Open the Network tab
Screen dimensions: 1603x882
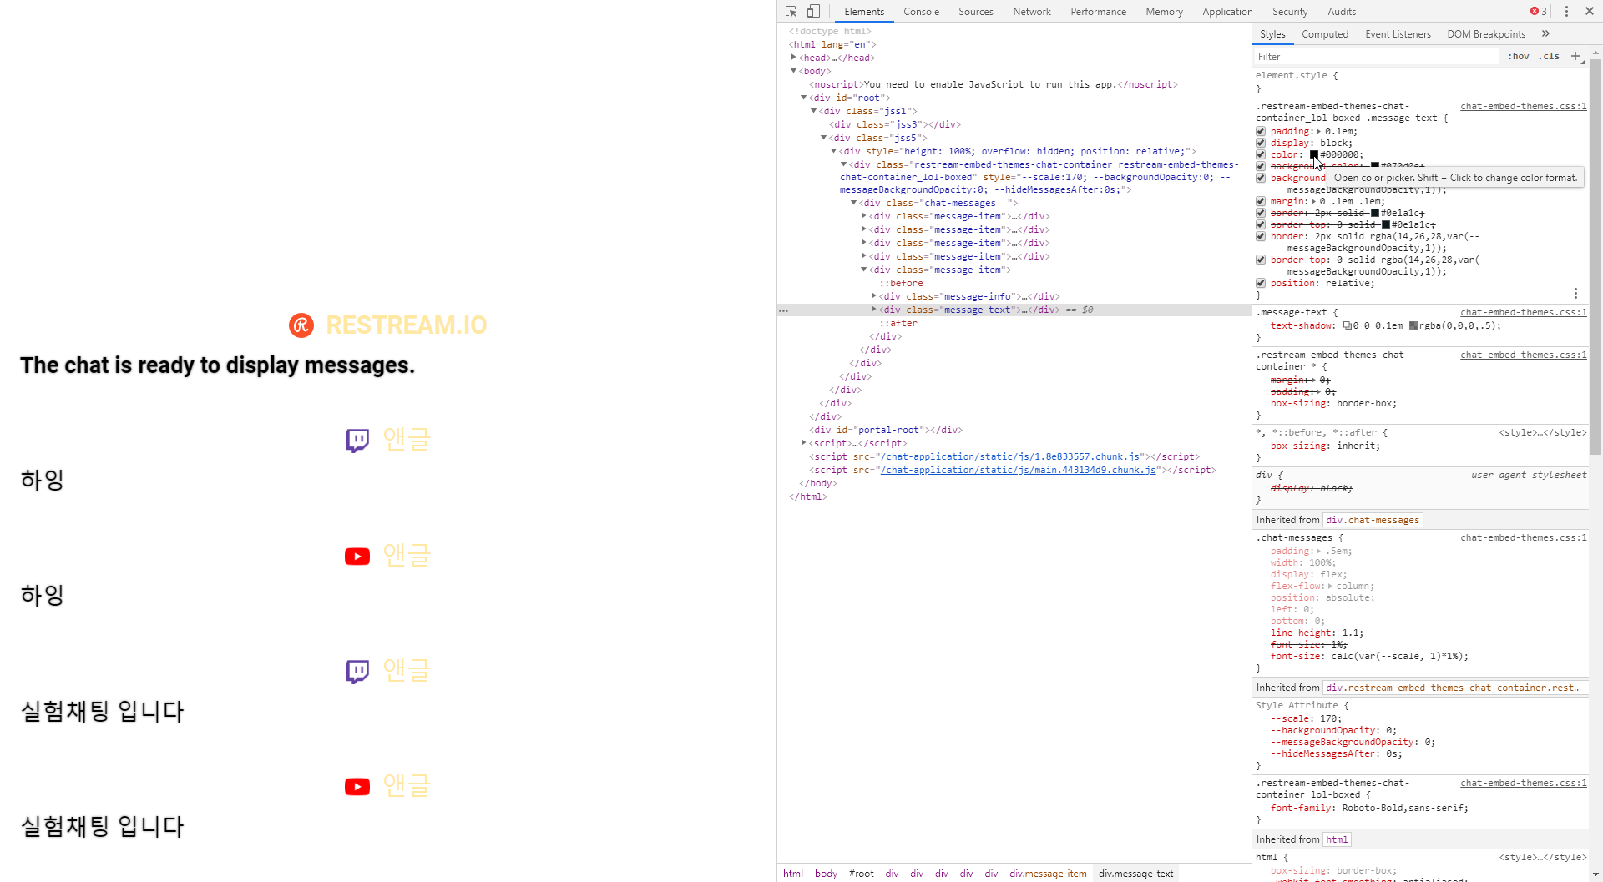click(x=1032, y=11)
